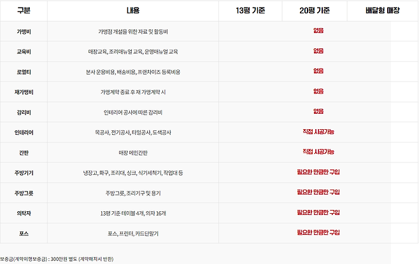The image size is (419, 264).
Task: Click 없음 in the 가맹비 row
Action: tap(318, 30)
